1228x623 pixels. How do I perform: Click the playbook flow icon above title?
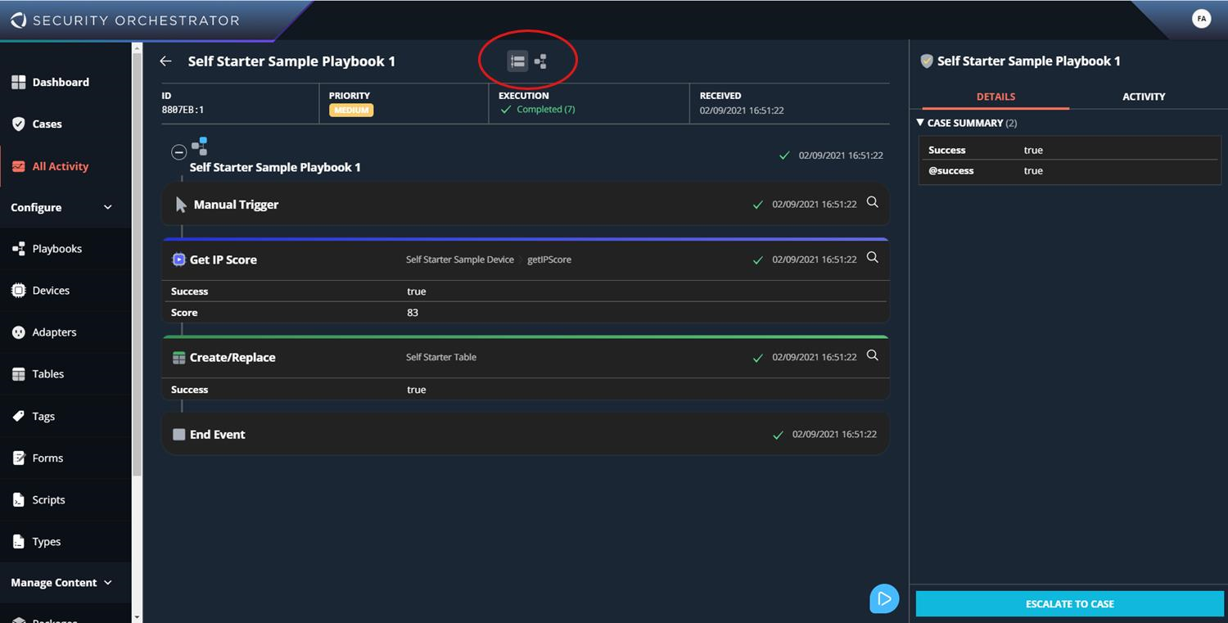pos(199,147)
